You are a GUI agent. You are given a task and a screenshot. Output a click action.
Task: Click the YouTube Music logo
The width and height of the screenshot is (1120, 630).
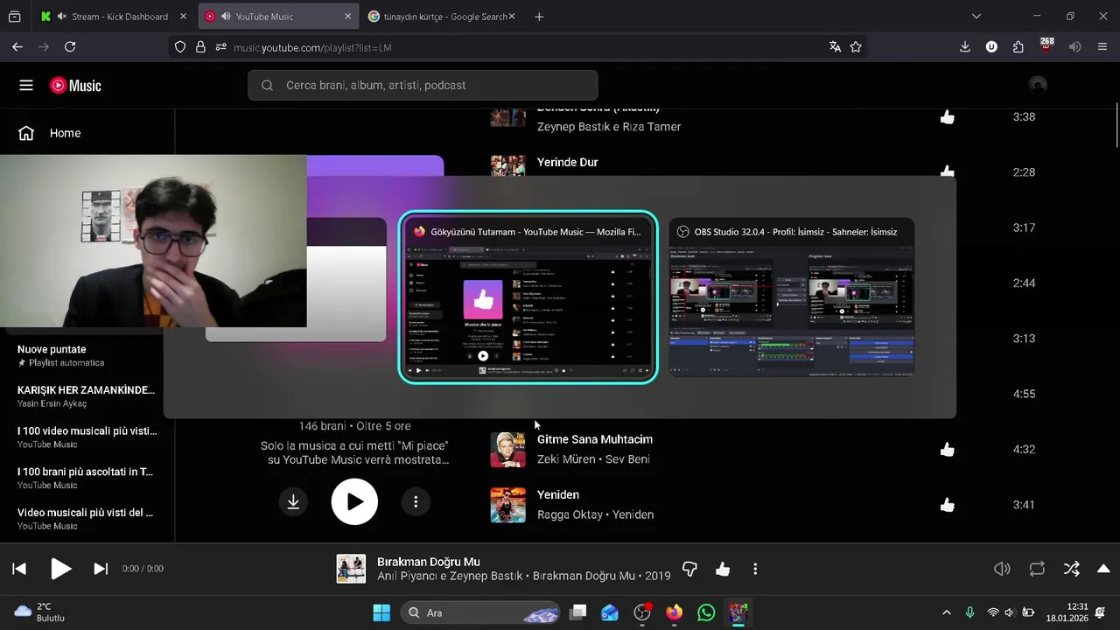(x=75, y=85)
